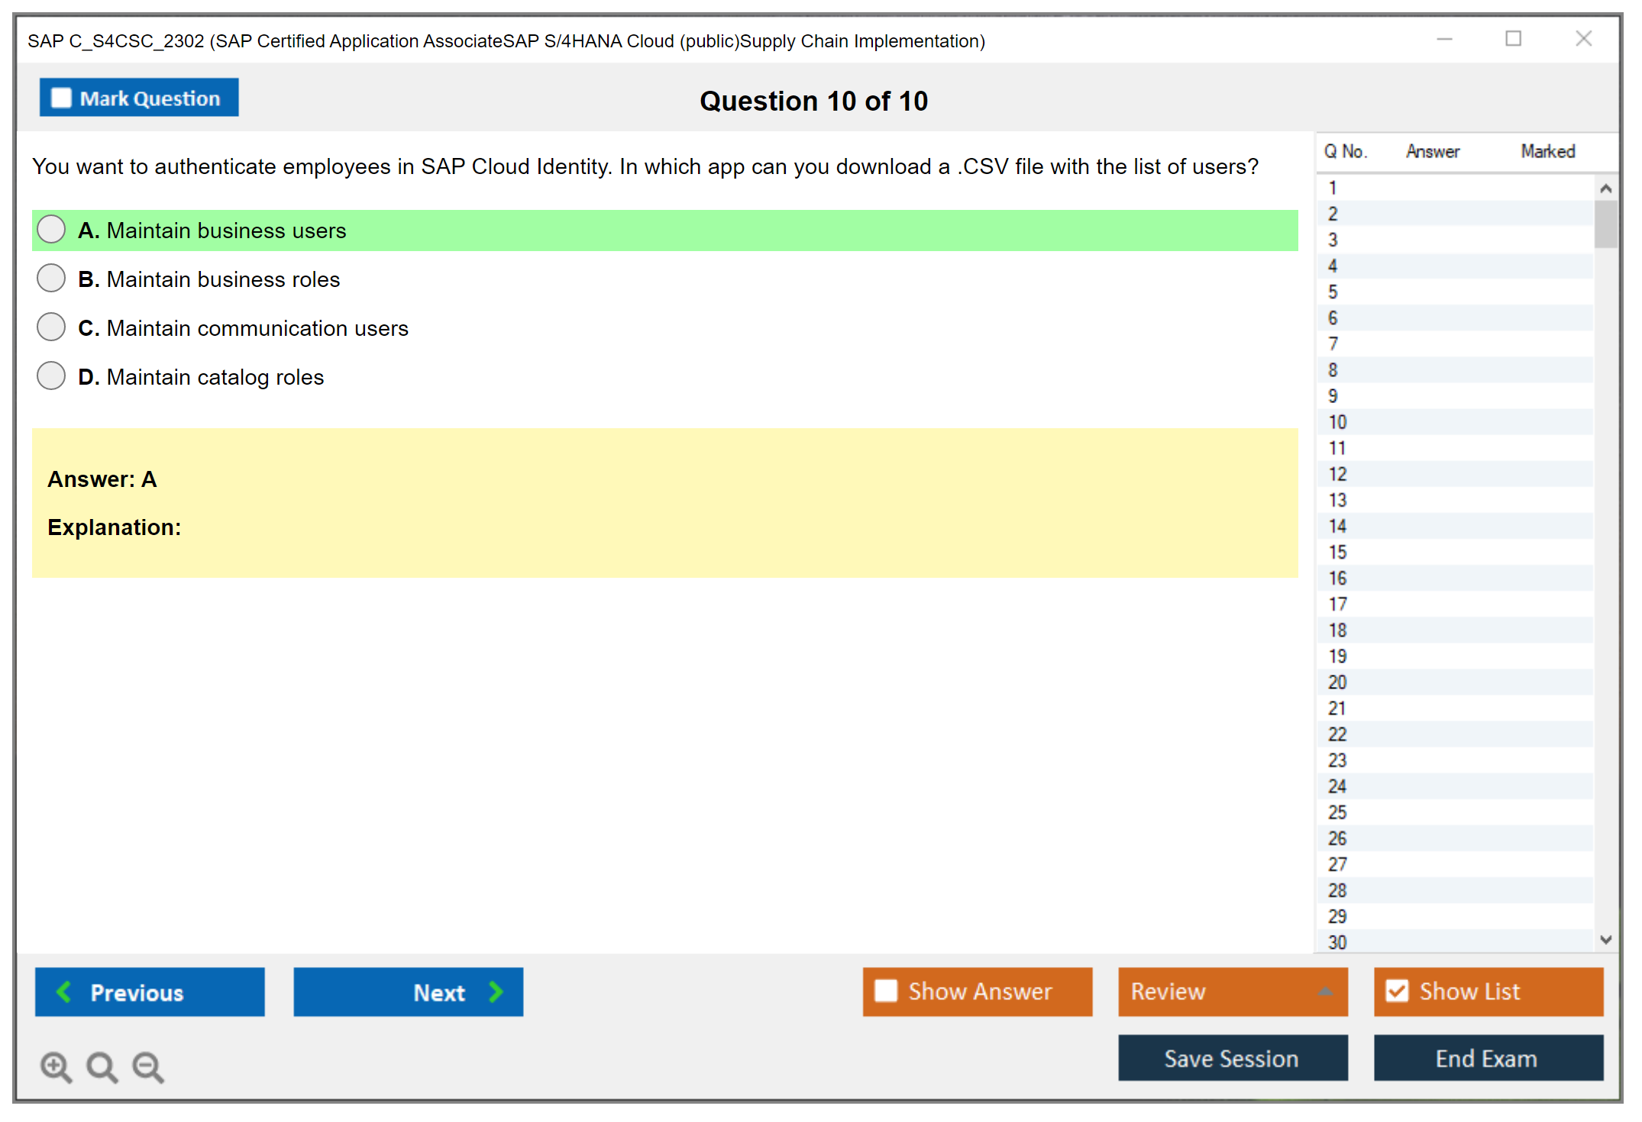
Task: Enable the Show Answer checkbox
Action: [886, 991]
